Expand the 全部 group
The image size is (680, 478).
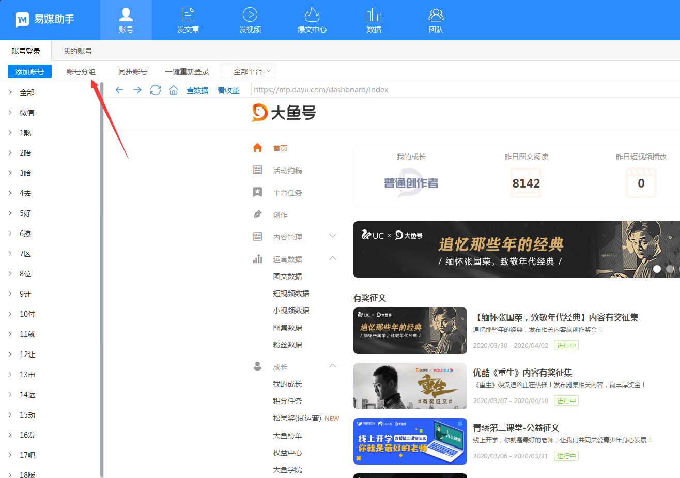point(10,92)
